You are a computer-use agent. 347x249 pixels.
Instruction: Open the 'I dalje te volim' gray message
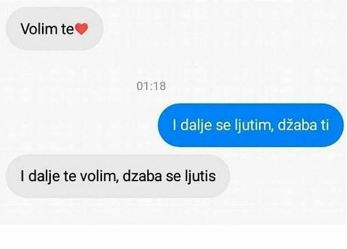(x=118, y=176)
